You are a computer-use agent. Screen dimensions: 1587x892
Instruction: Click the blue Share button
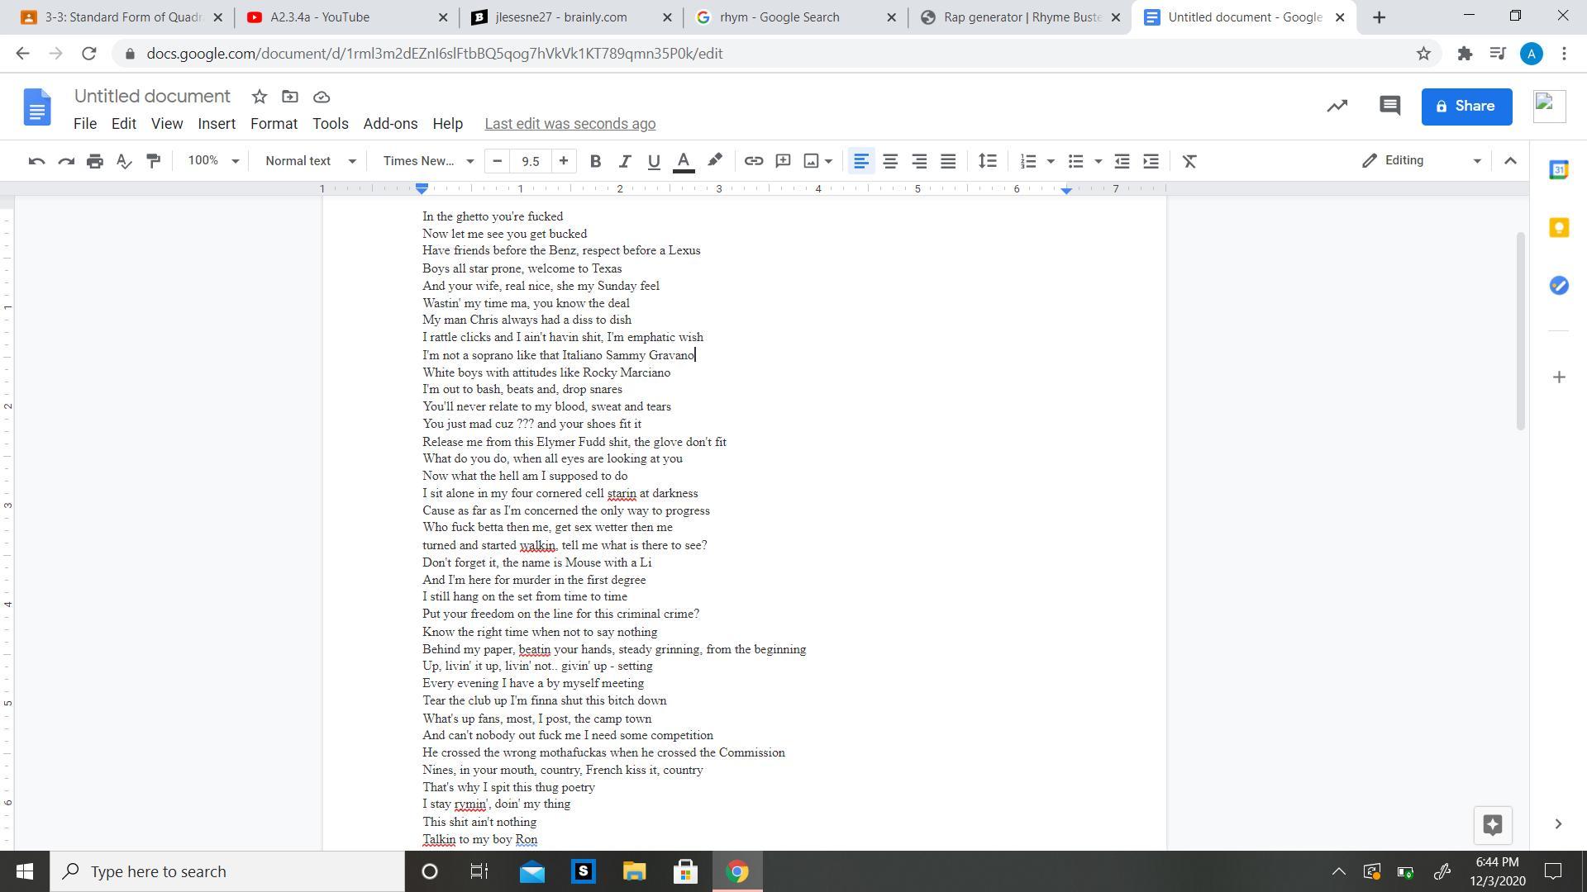click(x=1465, y=107)
